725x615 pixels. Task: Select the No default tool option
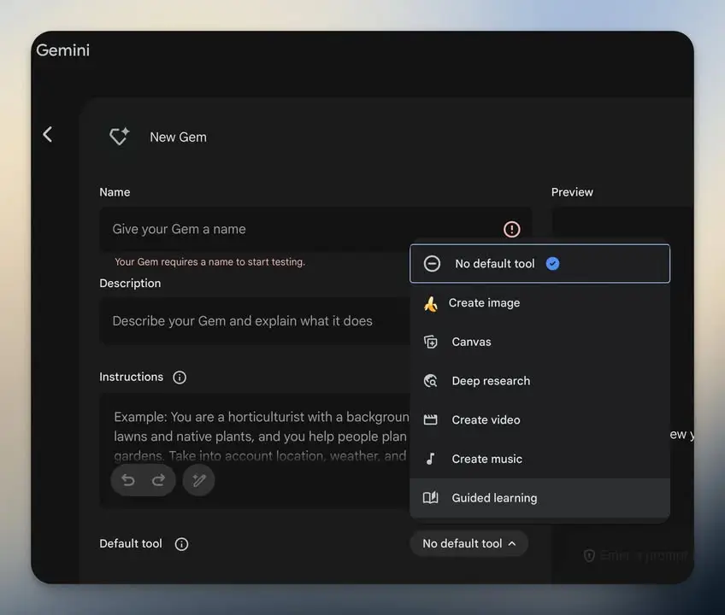(x=539, y=263)
